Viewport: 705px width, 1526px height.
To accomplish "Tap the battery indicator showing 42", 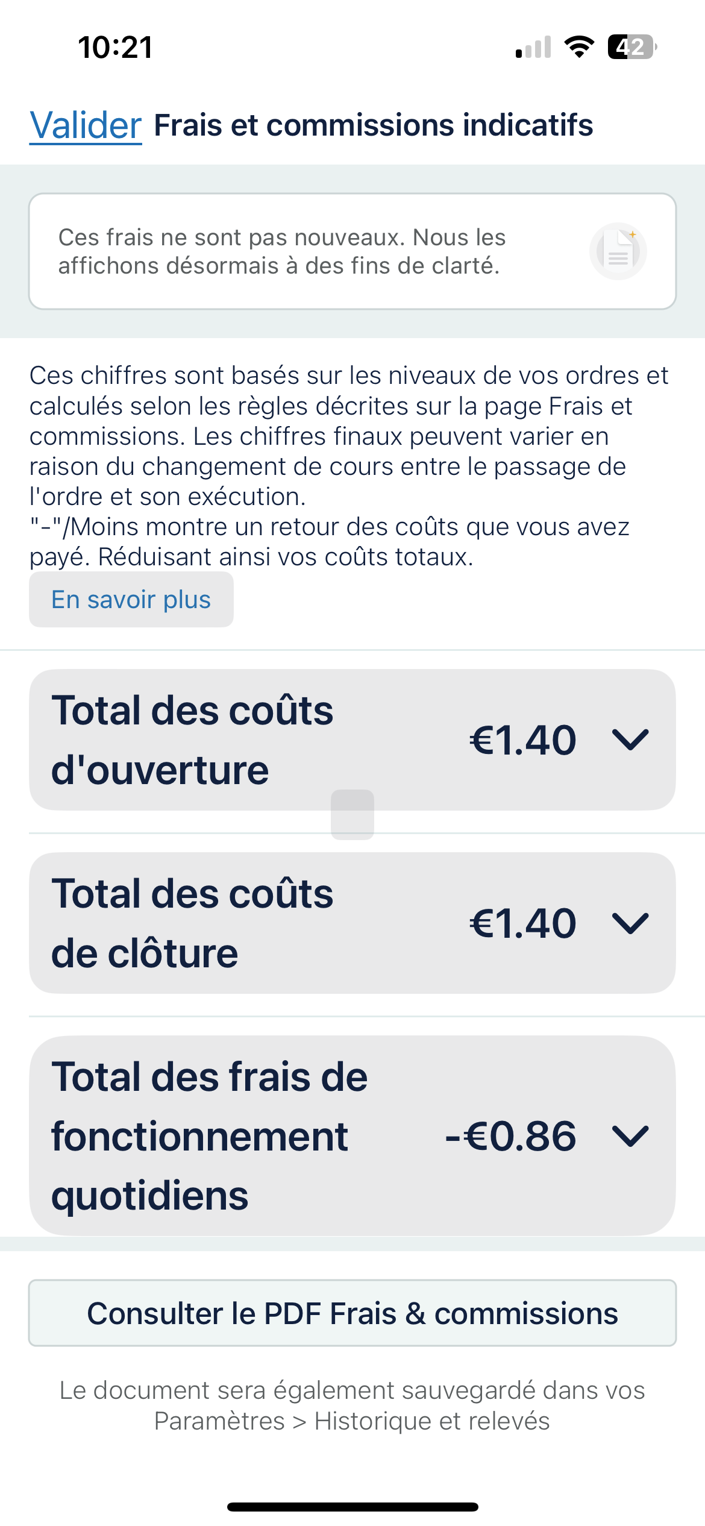I will pos(631,47).
